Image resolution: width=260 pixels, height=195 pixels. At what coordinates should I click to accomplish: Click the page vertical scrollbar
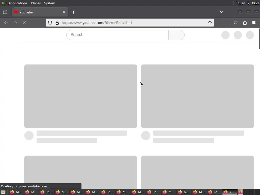[259, 39]
